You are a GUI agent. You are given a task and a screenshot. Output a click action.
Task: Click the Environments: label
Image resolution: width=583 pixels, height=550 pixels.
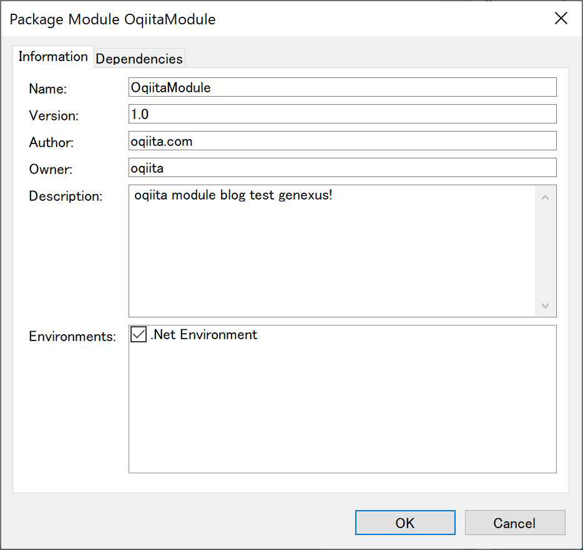coord(72,336)
